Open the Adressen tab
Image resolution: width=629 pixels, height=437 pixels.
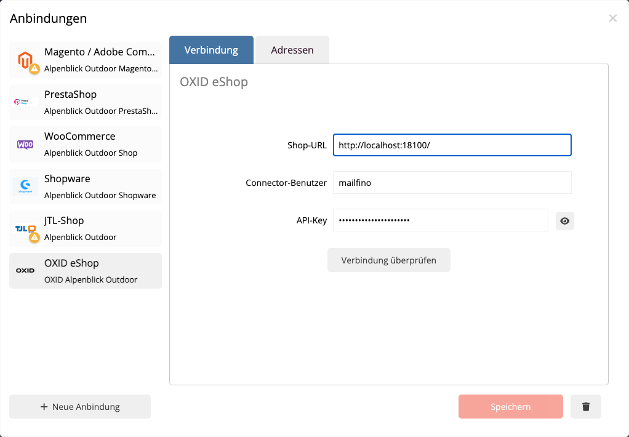coord(292,50)
